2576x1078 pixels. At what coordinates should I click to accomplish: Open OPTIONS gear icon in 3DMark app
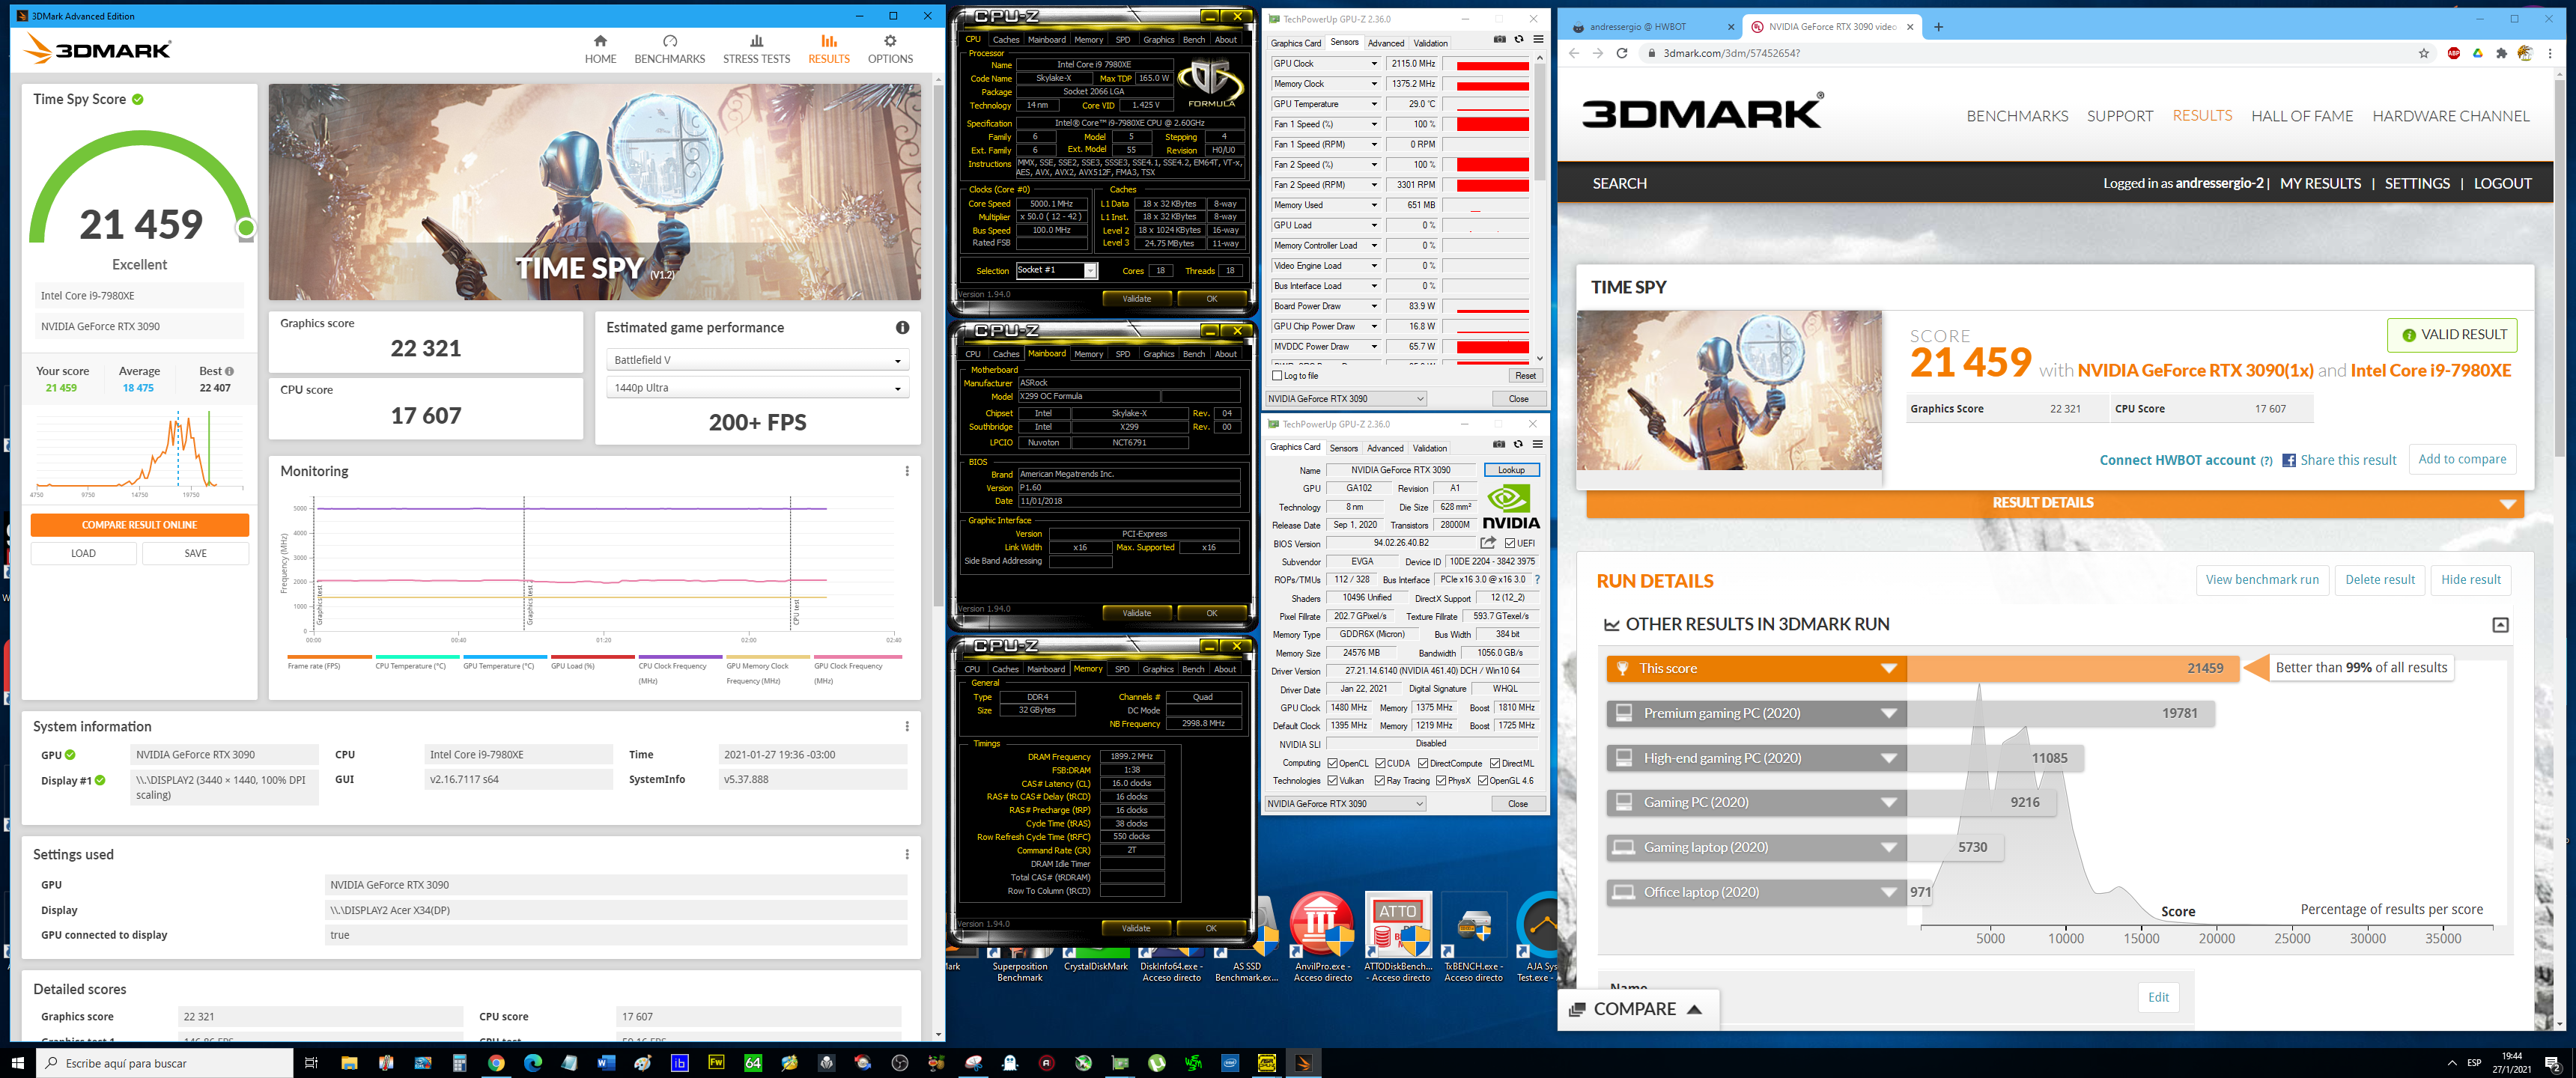coord(890,41)
